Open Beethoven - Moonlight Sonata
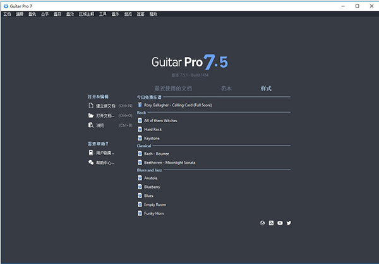The height and width of the screenshot is (264, 379). point(170,163)
